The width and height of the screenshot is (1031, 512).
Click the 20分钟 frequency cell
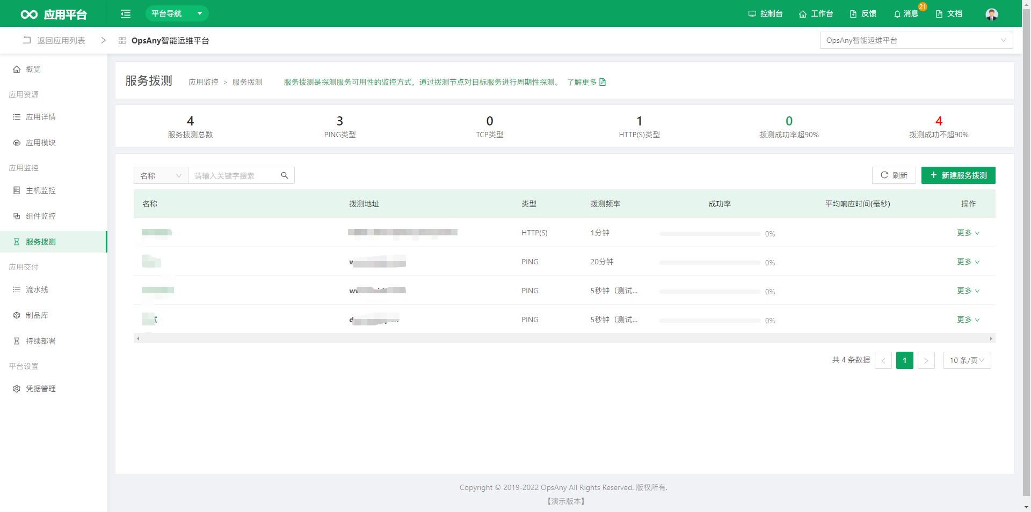[602, 262]
